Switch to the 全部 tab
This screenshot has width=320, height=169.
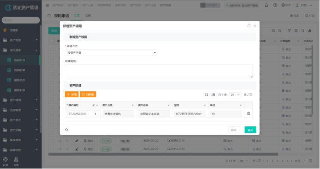76,16
